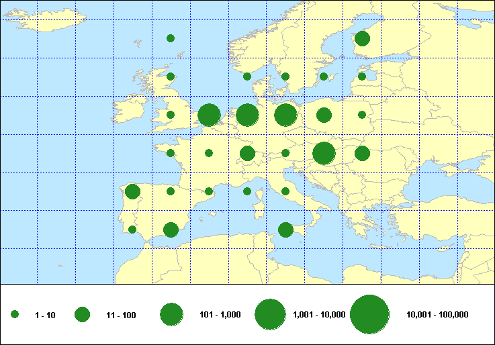Click the smallest legend circle for 1 - 10

pos(15,314)
